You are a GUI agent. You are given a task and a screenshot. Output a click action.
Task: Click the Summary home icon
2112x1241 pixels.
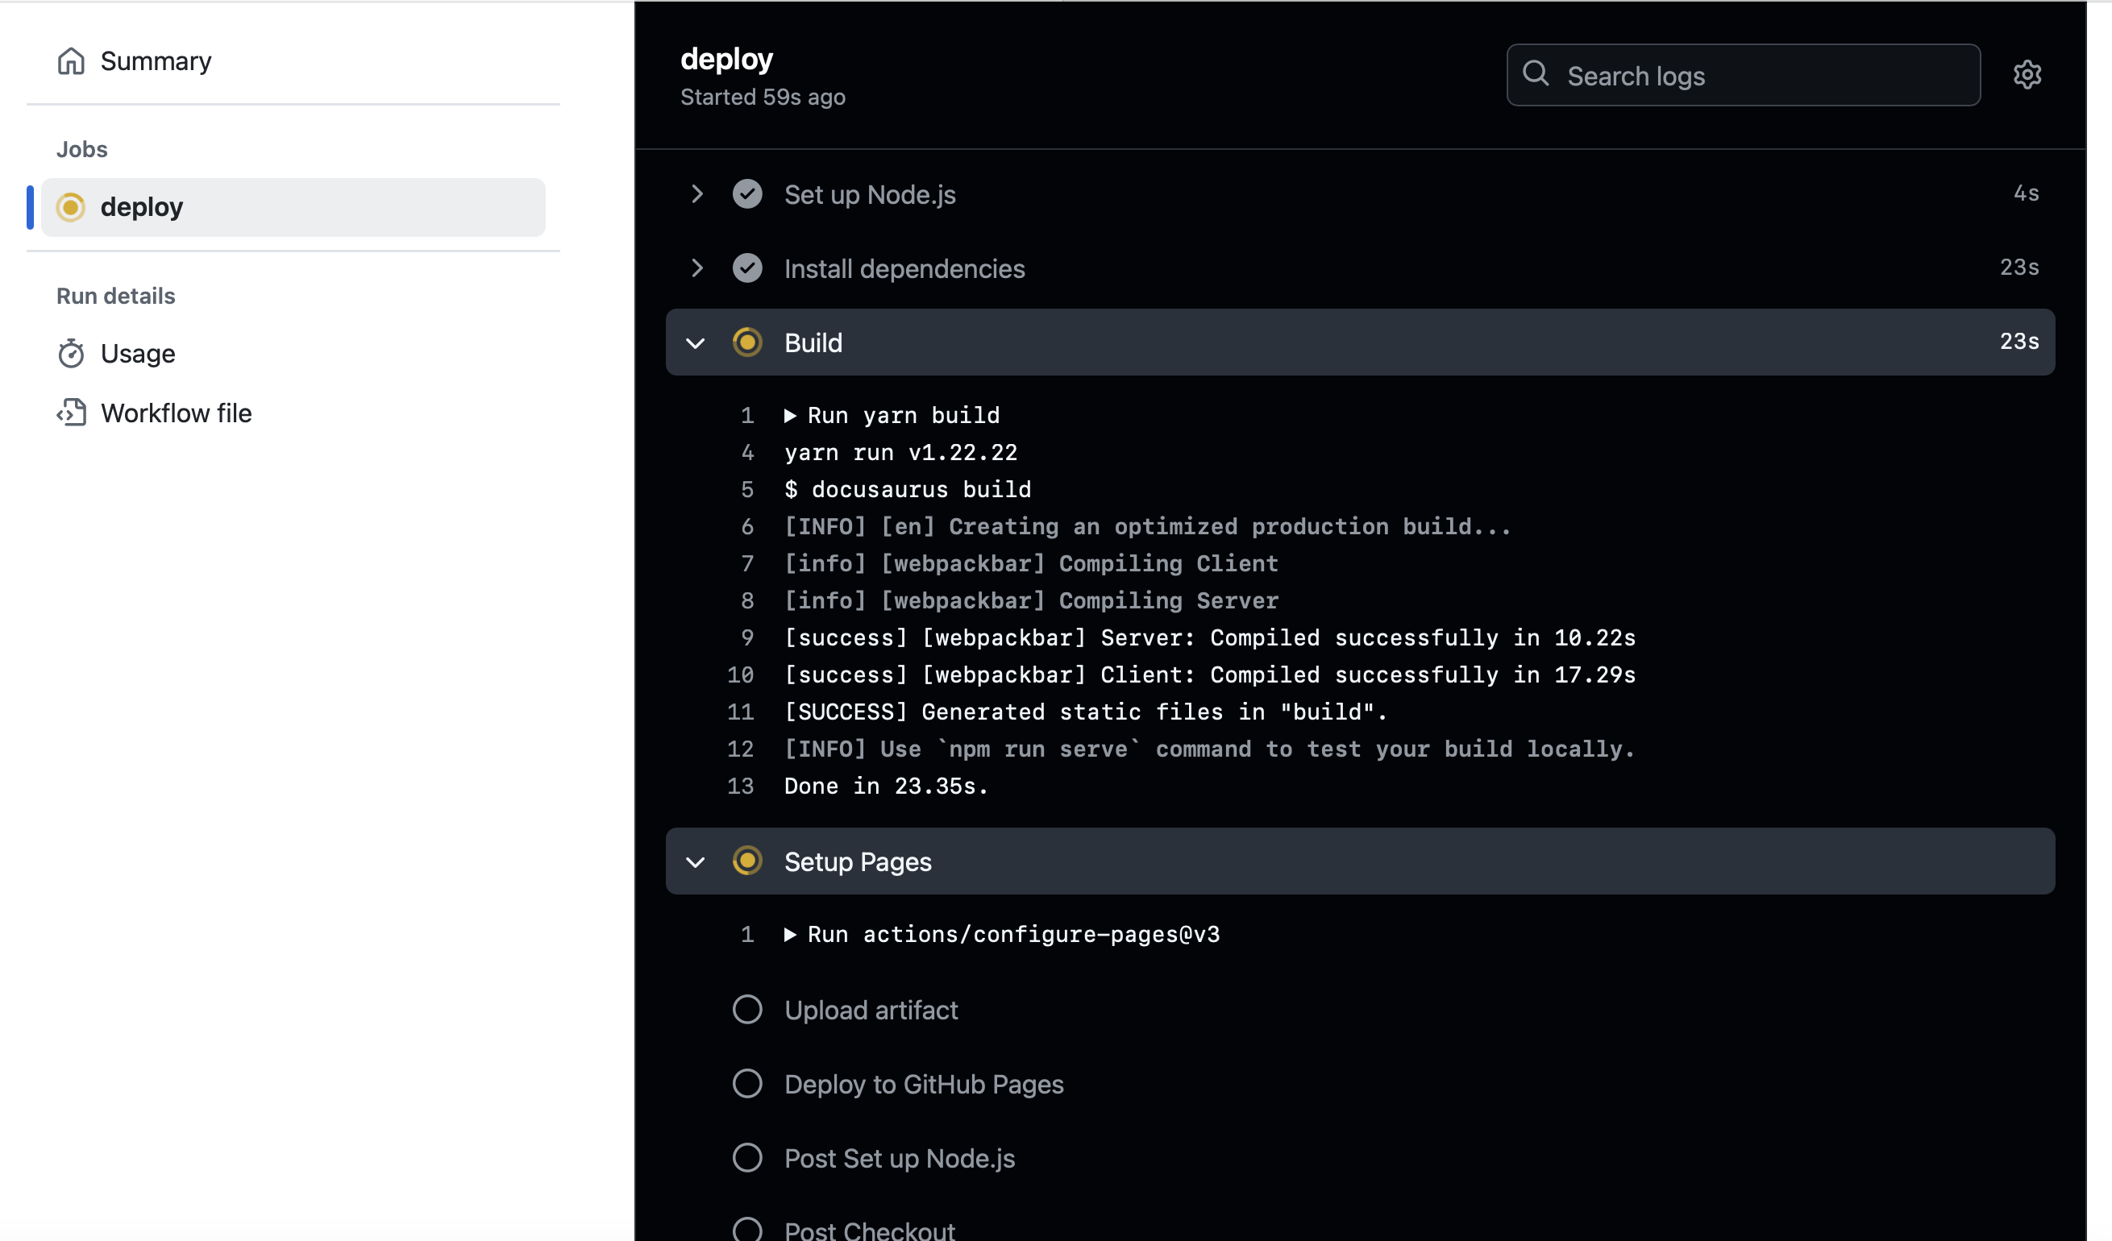pyautogui.click(x=71, y=61)
